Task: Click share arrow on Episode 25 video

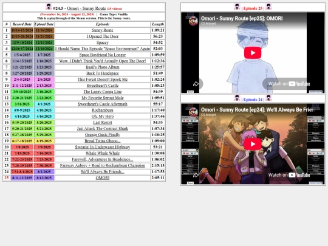Action: [x=196, y=84]
